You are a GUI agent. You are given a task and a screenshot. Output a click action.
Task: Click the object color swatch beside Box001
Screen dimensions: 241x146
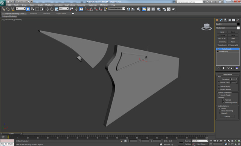coord(238,24)
